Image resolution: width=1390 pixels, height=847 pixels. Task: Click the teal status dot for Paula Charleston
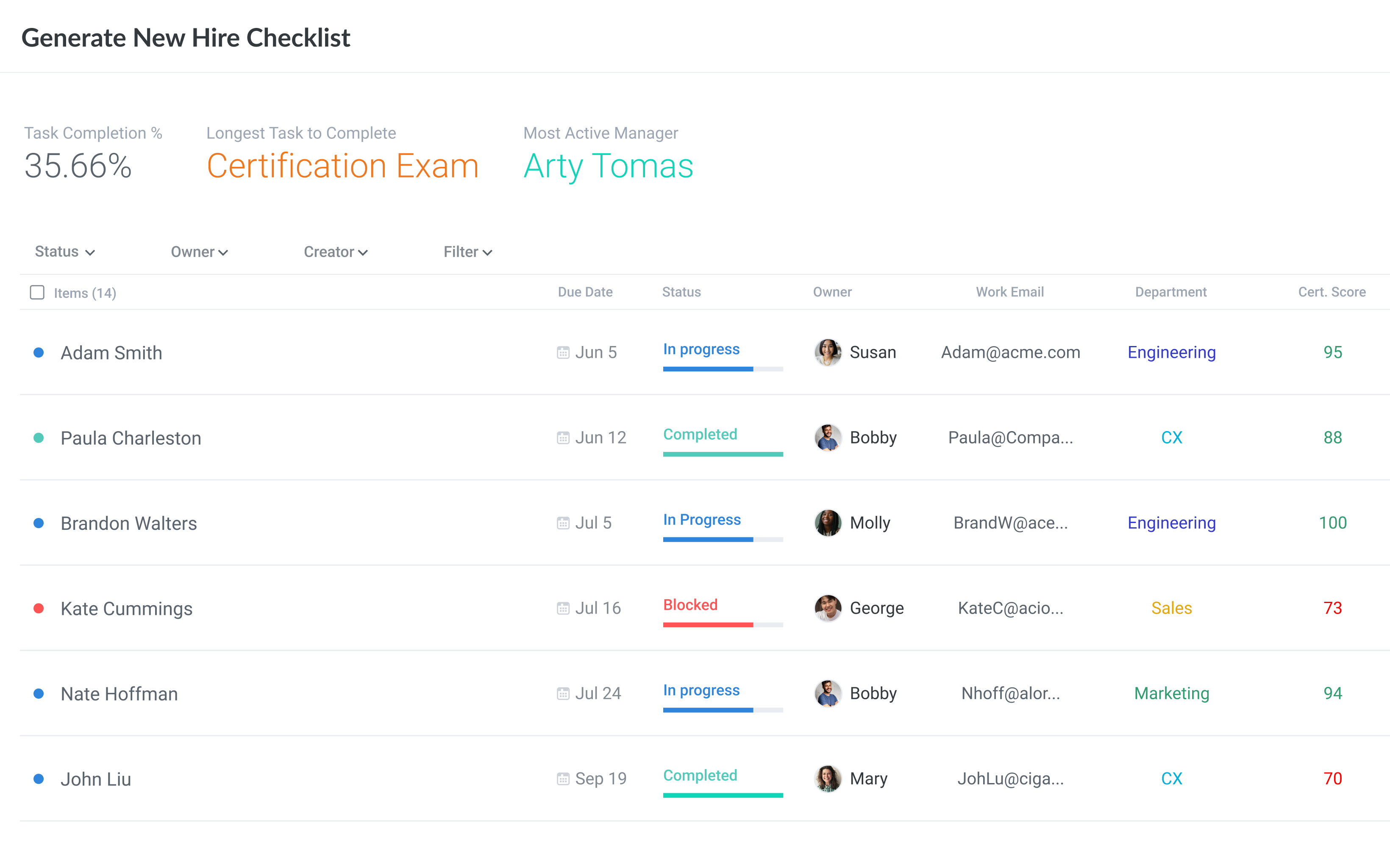pos(39,437)
